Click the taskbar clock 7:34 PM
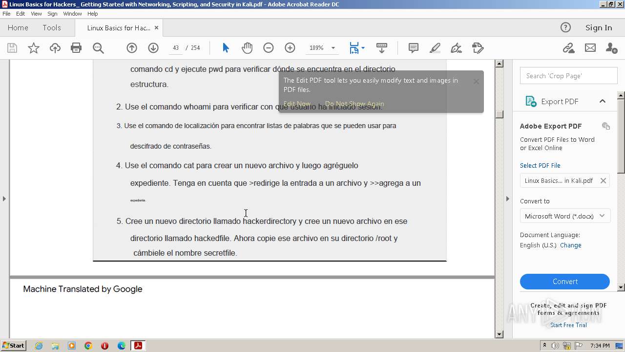Viewport: 625px width, 352px height. click(600, 346)
